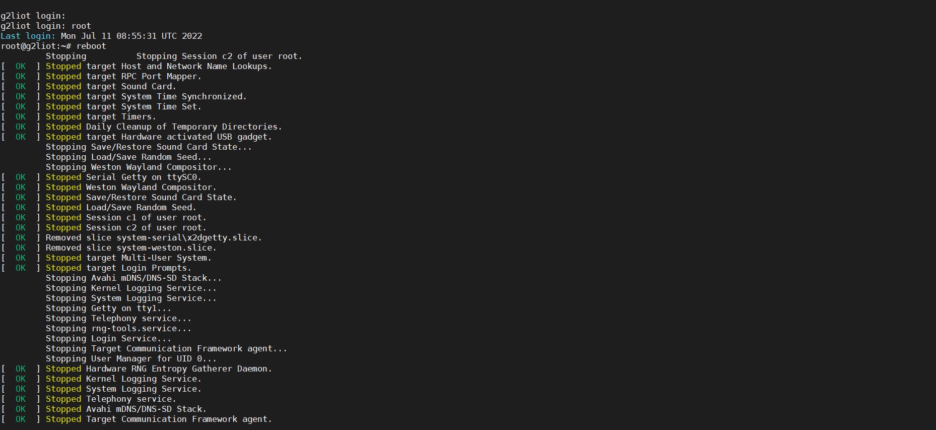This screenshot has height=430, width=936.
Task: Click 'Removed slice system-weston.slice' line
Action: tap(131, 248)
